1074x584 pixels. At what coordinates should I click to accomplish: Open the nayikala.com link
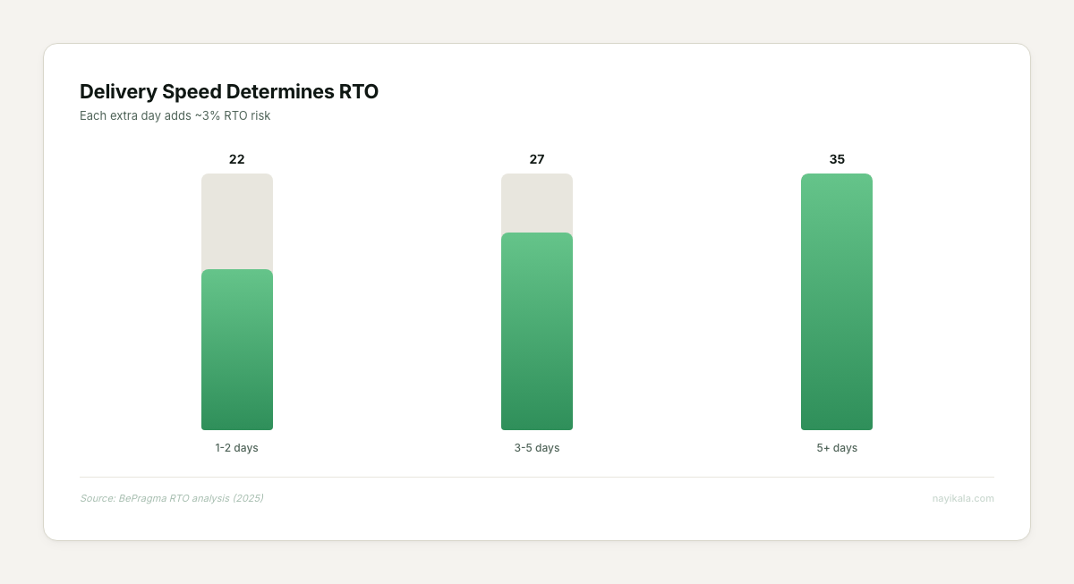(x=963, y=498)
